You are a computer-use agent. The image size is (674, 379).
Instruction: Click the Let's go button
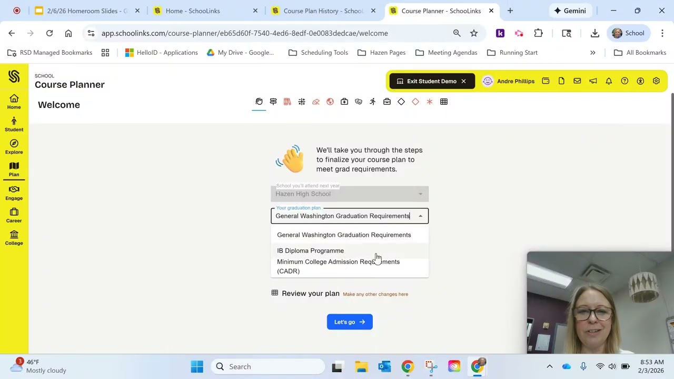point(350,322)
